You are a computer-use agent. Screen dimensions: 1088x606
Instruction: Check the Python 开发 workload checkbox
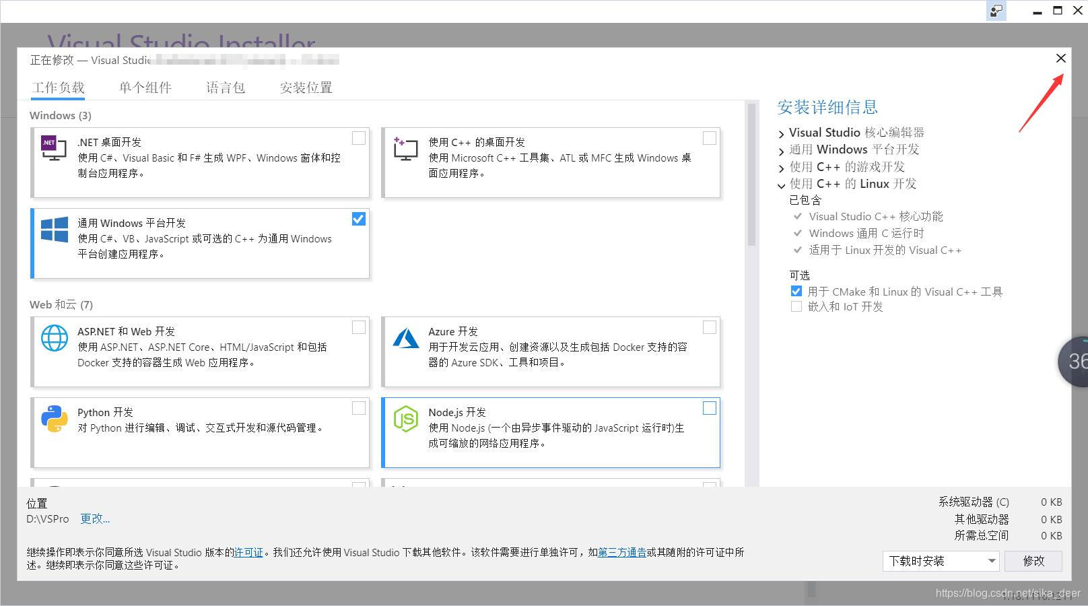click(x=359, y=408)
